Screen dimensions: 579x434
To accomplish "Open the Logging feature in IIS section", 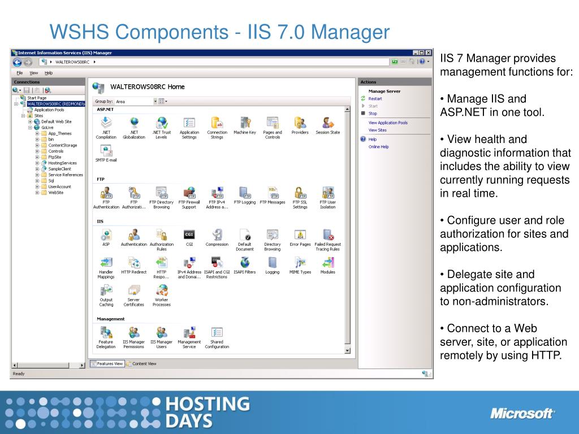I will pos(272,265).
